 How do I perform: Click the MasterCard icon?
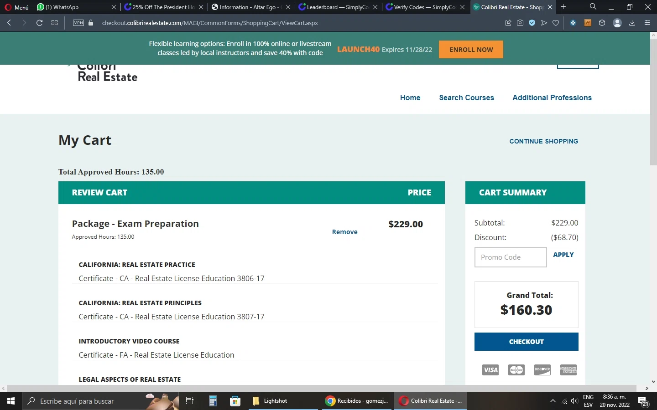coord(516,369)
